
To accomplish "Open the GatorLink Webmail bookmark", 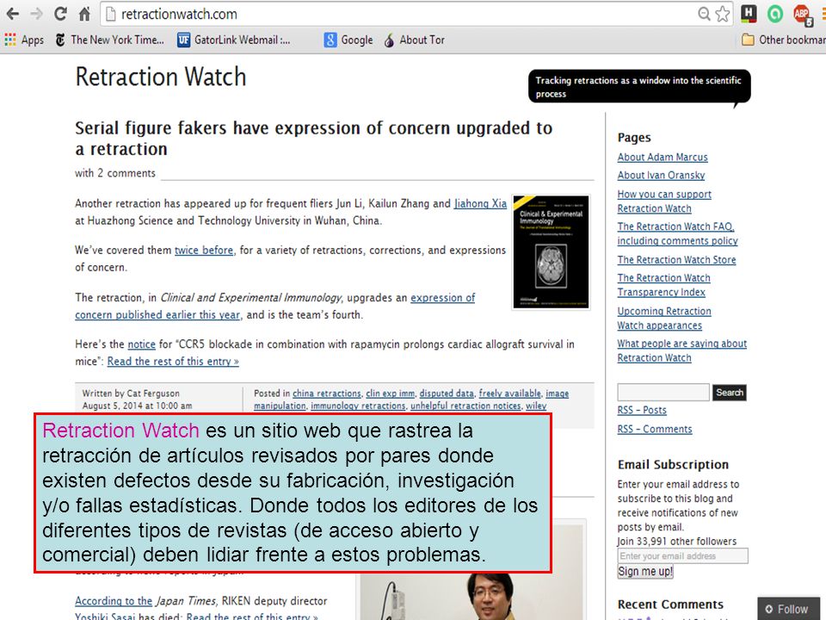I will tap(233, 40).
